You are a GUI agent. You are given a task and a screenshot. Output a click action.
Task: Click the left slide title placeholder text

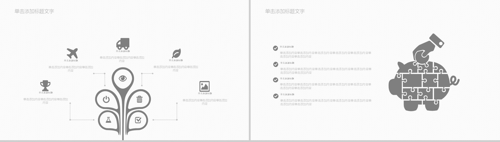click(x=34, y=11)
